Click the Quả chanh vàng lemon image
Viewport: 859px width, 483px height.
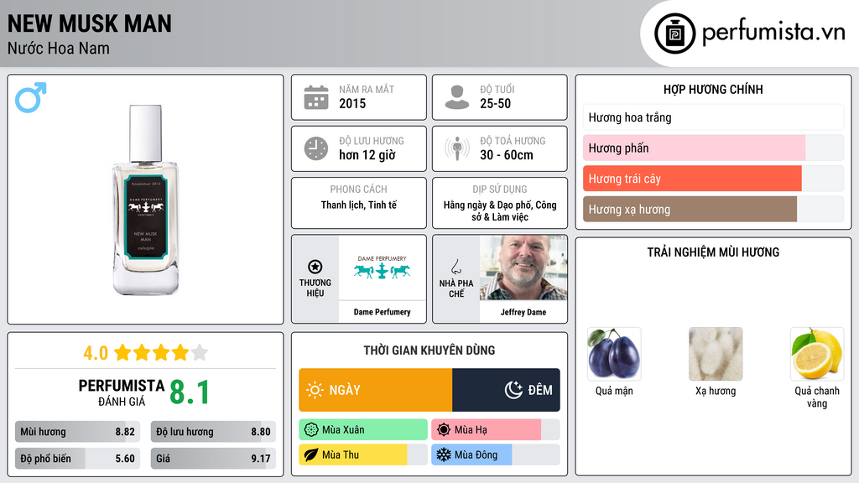point(817,354)
